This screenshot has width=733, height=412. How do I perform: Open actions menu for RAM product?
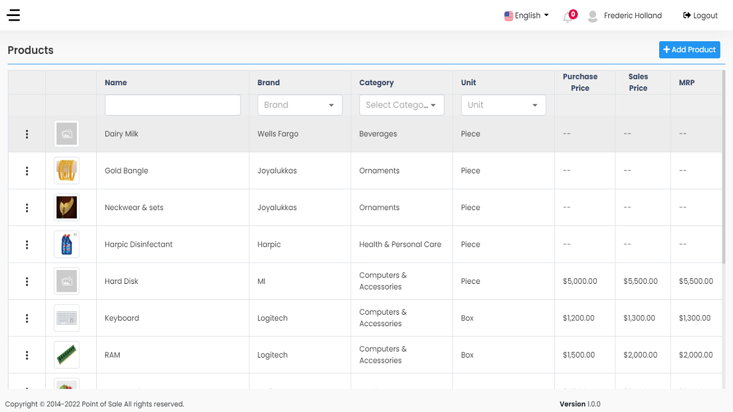click(27, 355)
